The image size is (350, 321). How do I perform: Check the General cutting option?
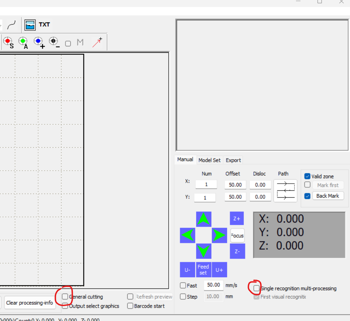(x=65, y=297)
